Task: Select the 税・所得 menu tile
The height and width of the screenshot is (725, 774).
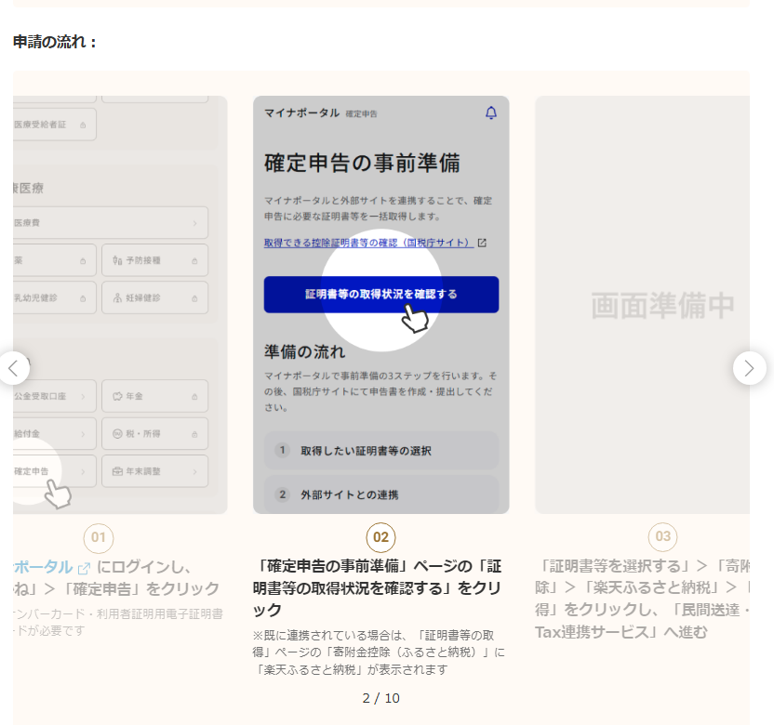Action: point(154,433)
